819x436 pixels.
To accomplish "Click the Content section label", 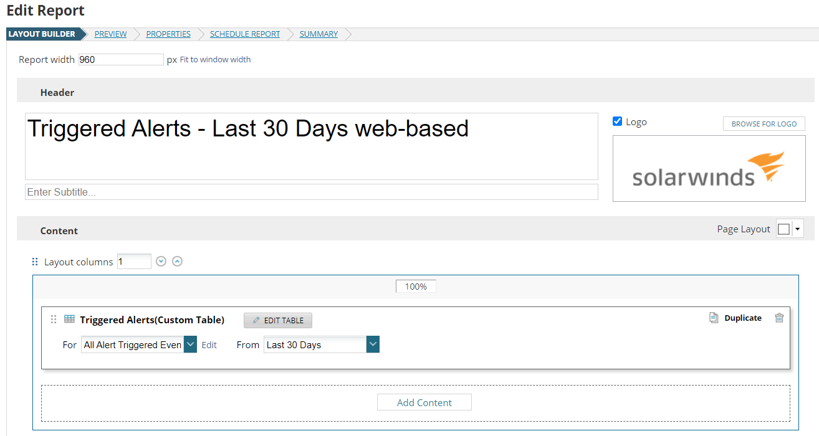I will (59, 230).
